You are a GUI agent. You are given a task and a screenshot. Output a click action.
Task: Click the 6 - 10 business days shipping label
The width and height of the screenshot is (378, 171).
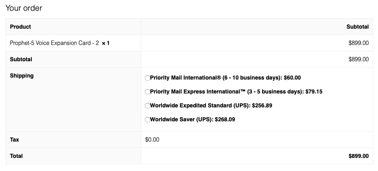click(225, 78)
